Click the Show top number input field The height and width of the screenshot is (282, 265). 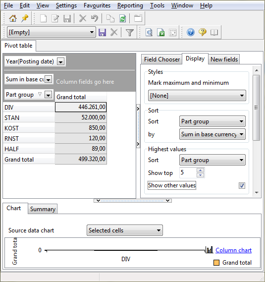pyautogui.click(x=188, y=172)
